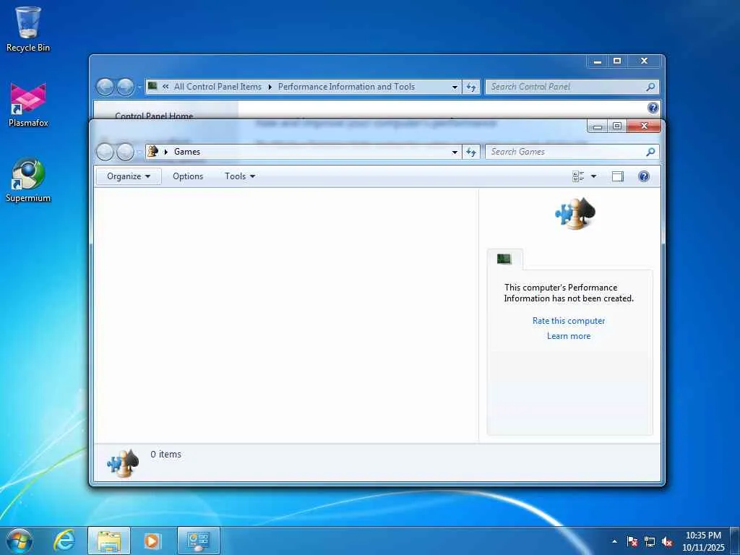
Task: Click the network tray icon
Action: coord(650,541)
